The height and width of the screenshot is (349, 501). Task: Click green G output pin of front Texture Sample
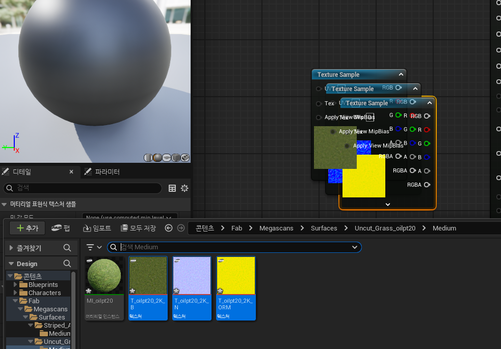(x=427, y=143)
